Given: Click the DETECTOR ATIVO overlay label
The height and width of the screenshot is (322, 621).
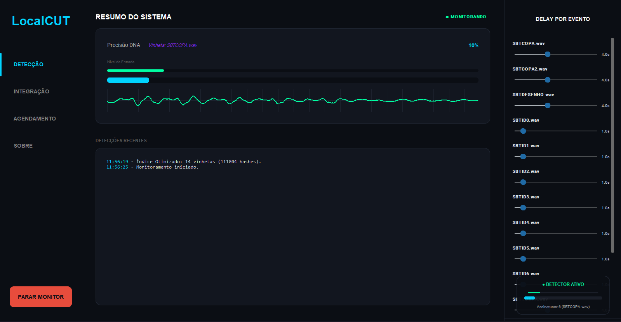Looking at the screenshot, I should (563, 284).
